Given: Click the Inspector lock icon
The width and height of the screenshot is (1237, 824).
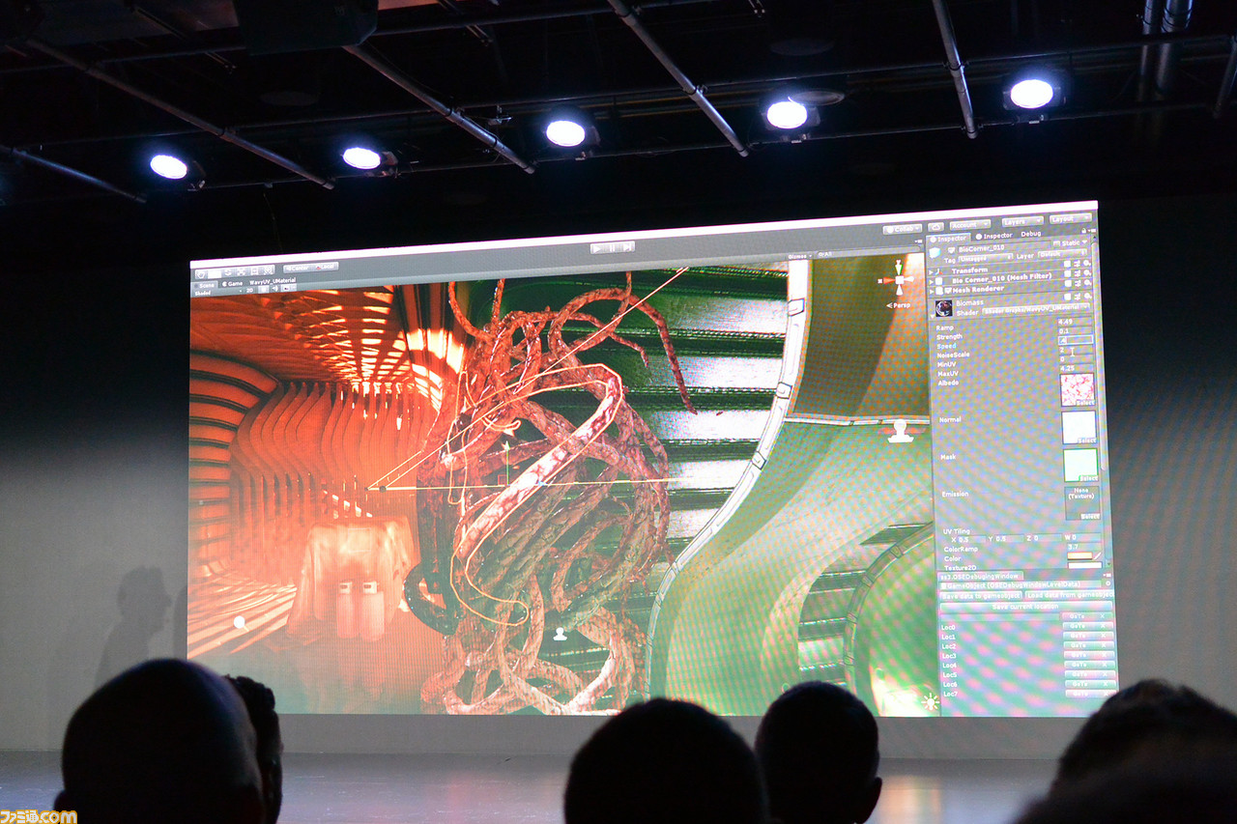Looking at the screenshot, I should 1084,231.
